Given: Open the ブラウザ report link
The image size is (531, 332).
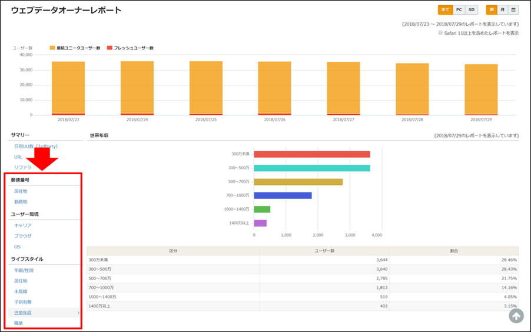Looking at the screenshot, I should click(x=22, y=236).
